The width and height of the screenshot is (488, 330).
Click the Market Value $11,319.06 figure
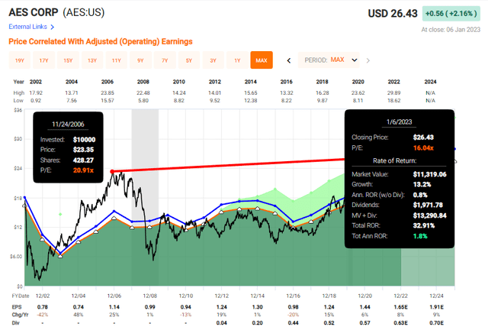(429, 174)
